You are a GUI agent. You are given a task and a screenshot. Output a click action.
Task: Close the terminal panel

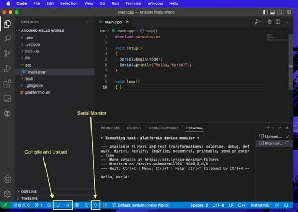point(287,128)
